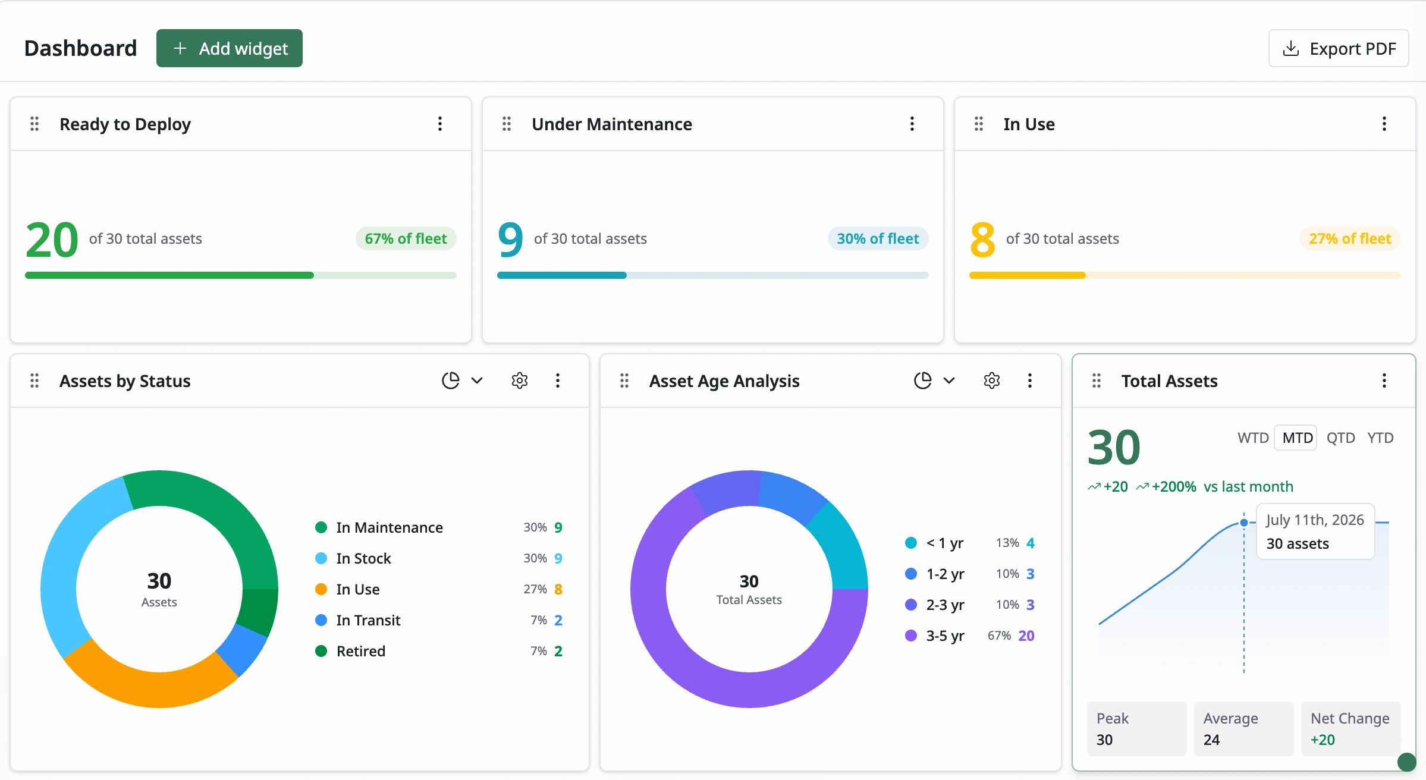Click the Add widget button

pyautogui.click(x=230, y=48)
